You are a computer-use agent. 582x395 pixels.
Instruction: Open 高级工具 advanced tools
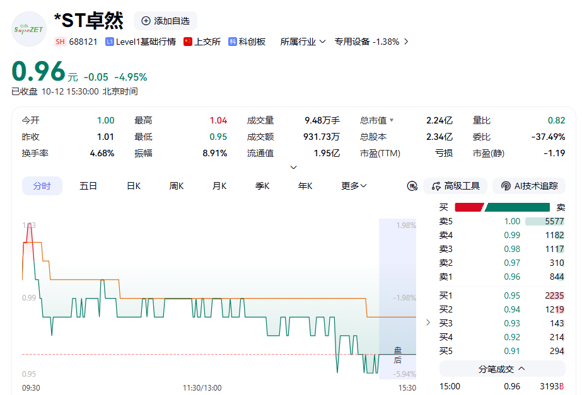pyautogui.click(x=455, y=186)
